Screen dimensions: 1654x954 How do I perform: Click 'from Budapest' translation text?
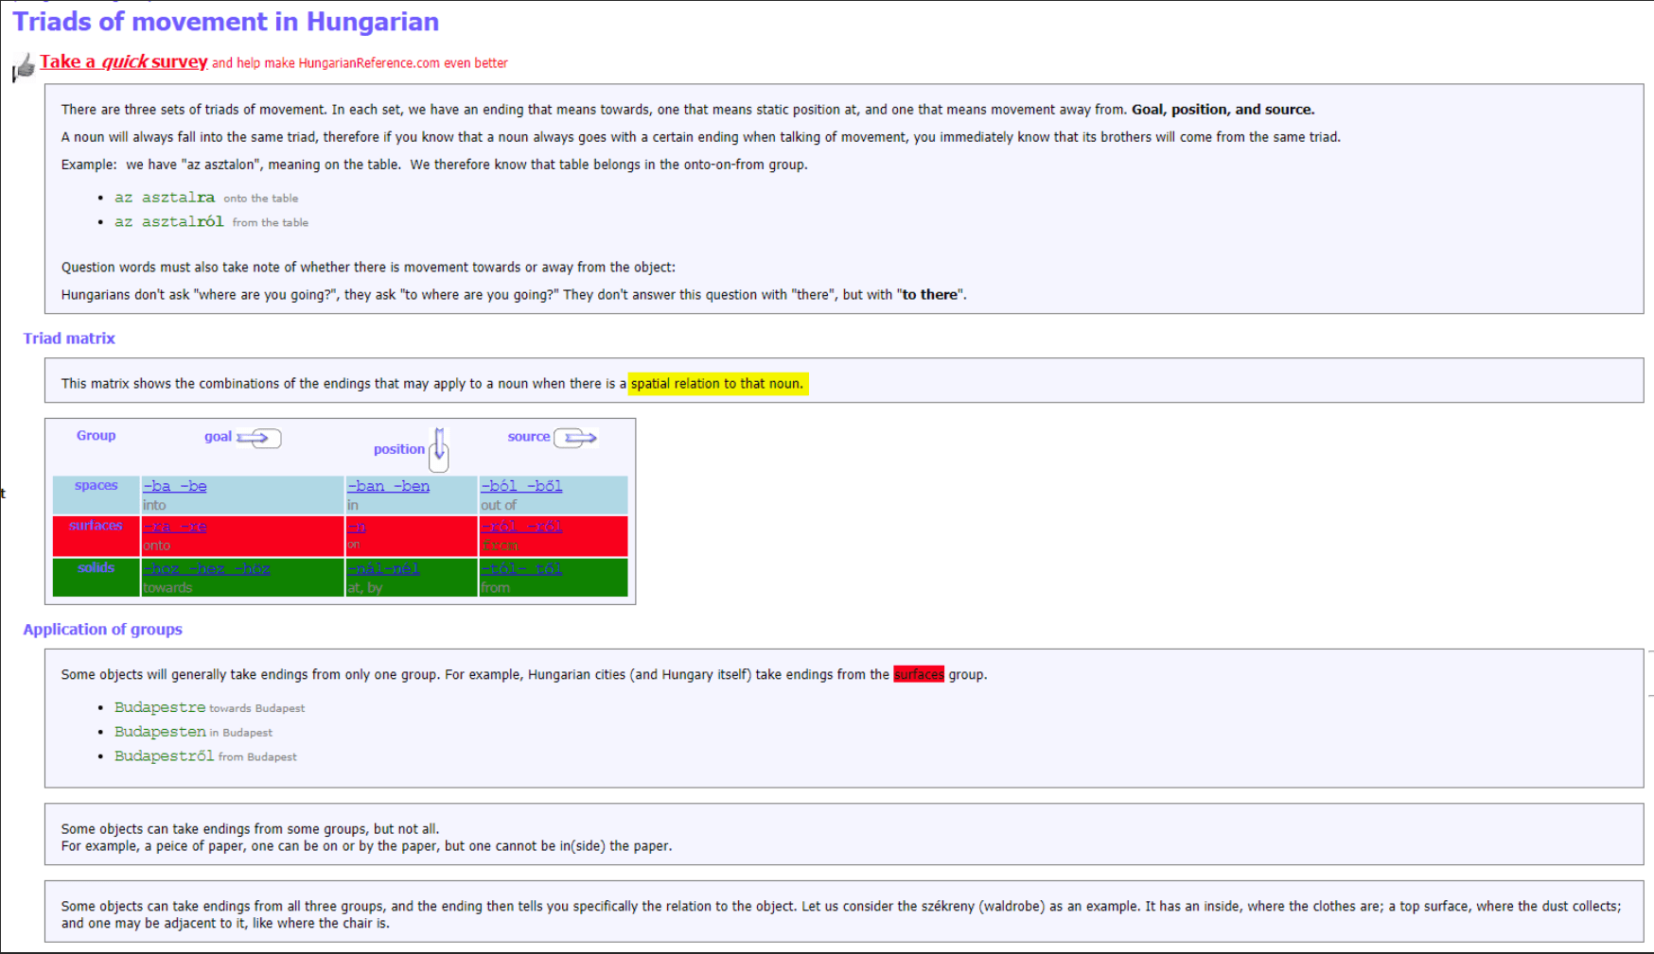(257, 757)
